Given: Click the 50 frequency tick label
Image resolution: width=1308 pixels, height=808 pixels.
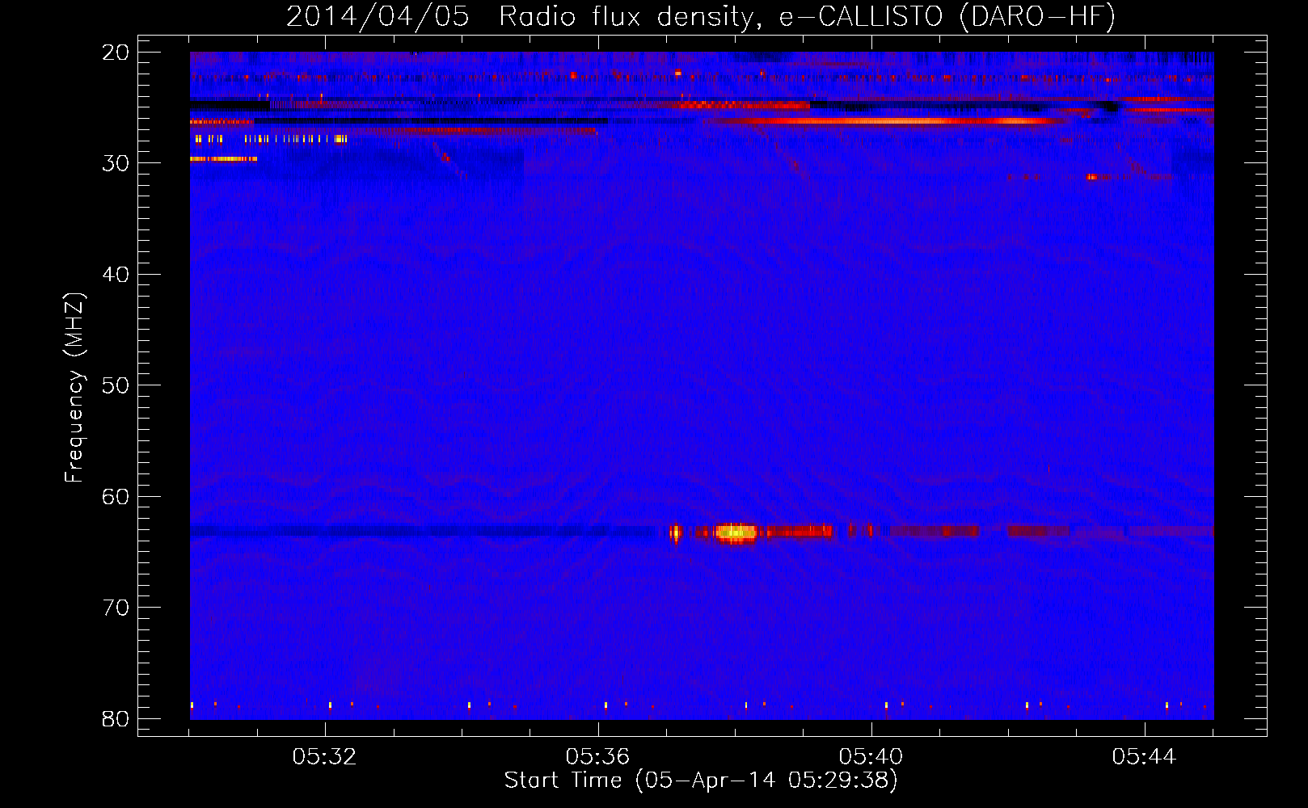Looking at the screenshot, I should pyautogui.click(x=116, y=385).
